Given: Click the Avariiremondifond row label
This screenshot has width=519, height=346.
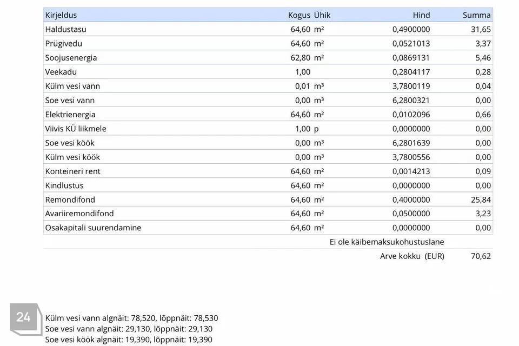Looking at the screenshot, I should (x=79, y=214).
